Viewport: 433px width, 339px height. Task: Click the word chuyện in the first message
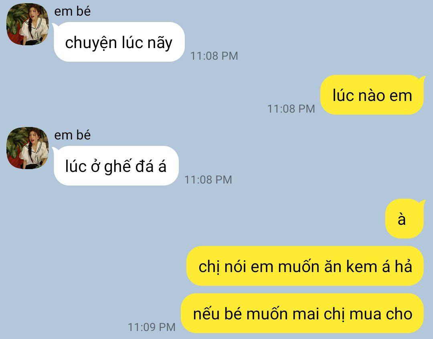[91, 43]
